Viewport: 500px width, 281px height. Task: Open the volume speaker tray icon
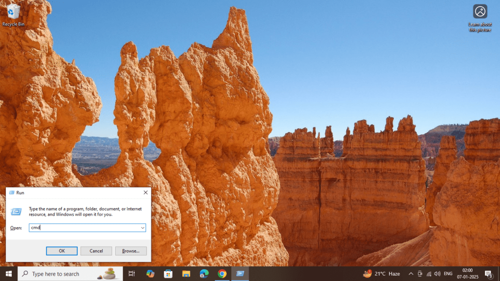pos(437,274)
